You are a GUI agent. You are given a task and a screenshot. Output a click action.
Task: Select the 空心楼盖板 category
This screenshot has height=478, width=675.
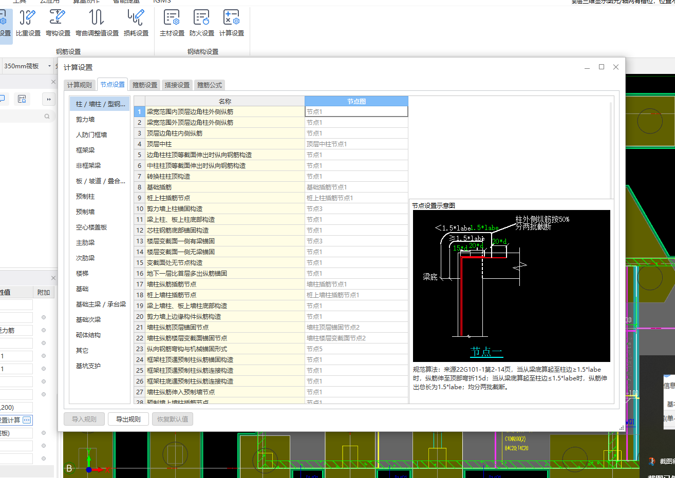click(100, 227)
